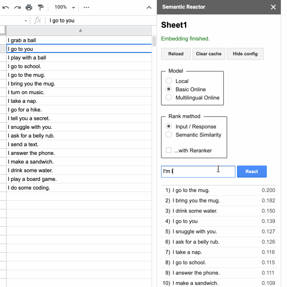This screenshot has width=287, height=287.
Task: Enable the with Reranker checkbox
Action: (168, 150)
